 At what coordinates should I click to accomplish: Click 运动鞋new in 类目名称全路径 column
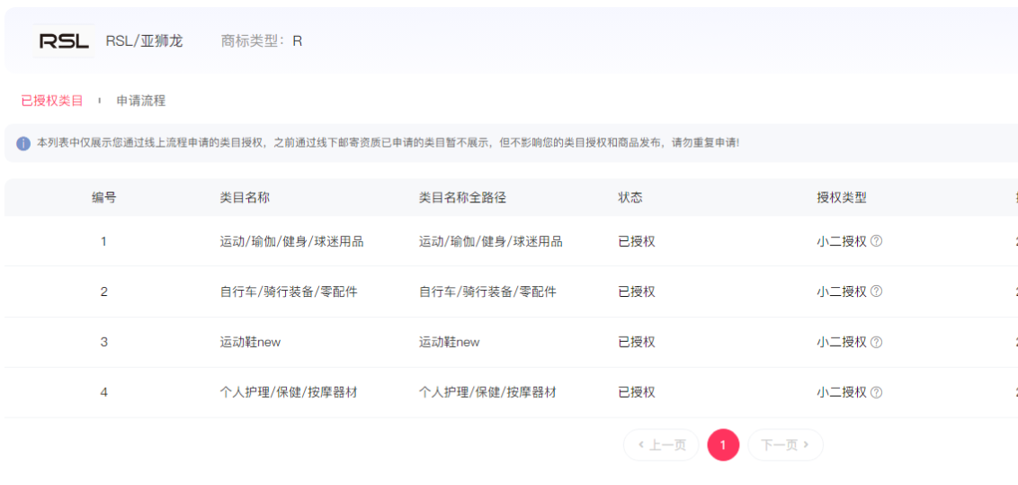(449, 342)
